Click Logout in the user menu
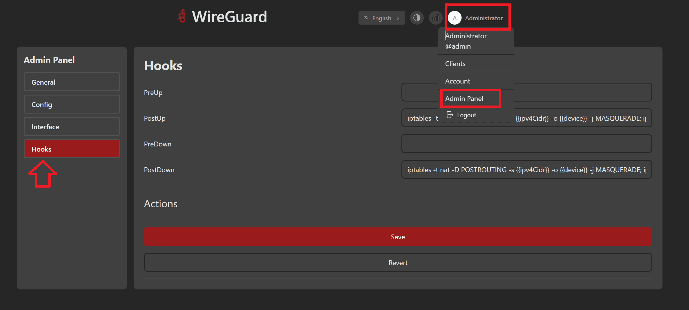 466,115
